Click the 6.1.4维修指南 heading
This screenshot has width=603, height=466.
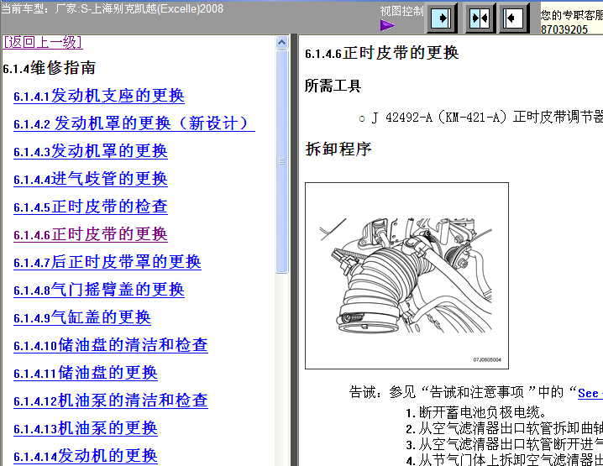[x=49, y=68]
